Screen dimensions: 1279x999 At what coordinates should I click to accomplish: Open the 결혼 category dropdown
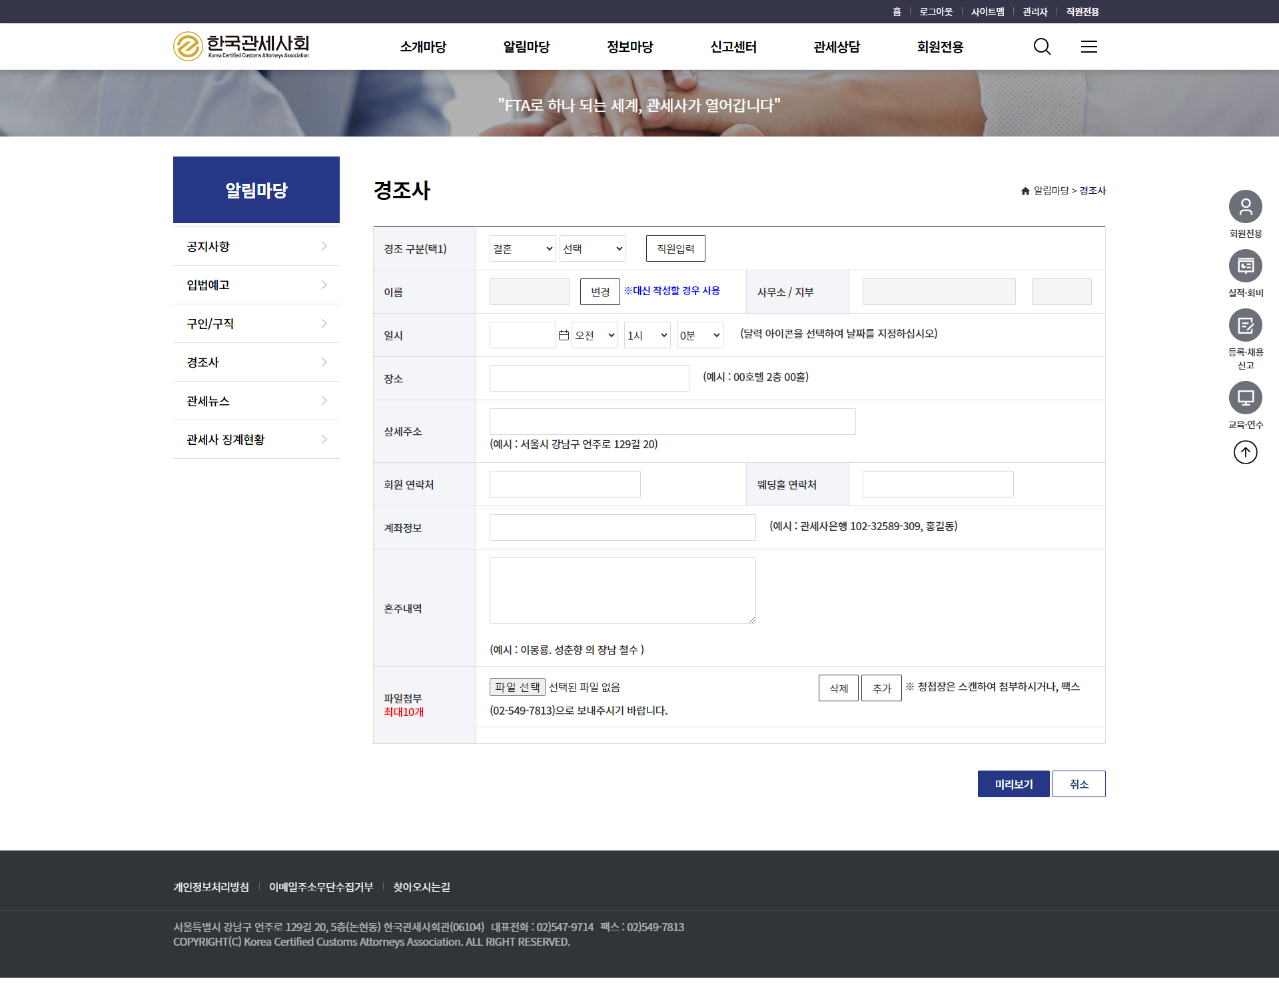[x=522, y=248]
